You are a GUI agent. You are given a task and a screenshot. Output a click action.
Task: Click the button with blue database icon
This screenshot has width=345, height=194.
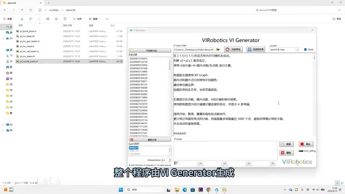(x=256, y=49)
